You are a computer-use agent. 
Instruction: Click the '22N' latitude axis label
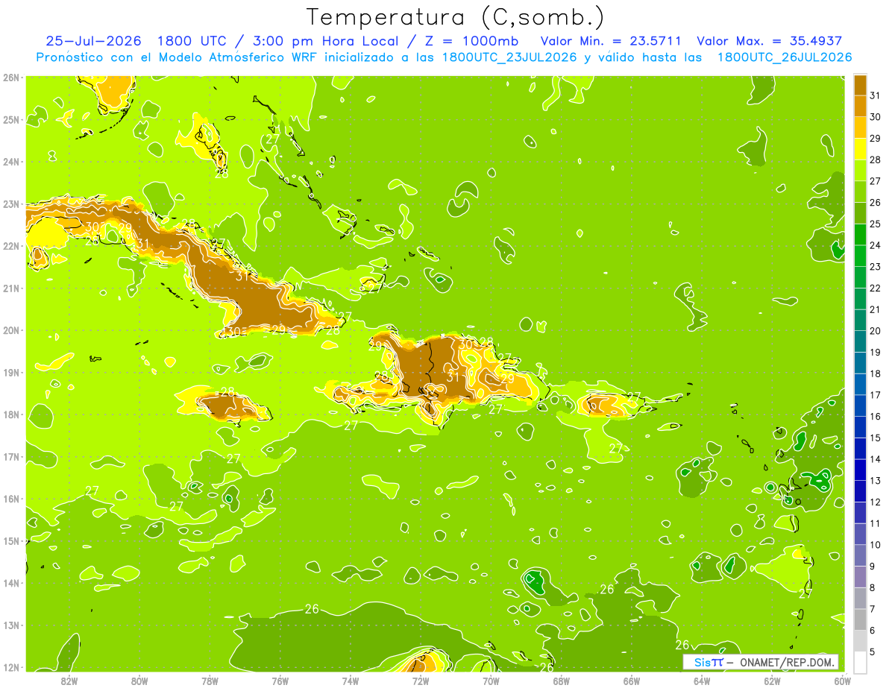(11, 246)
